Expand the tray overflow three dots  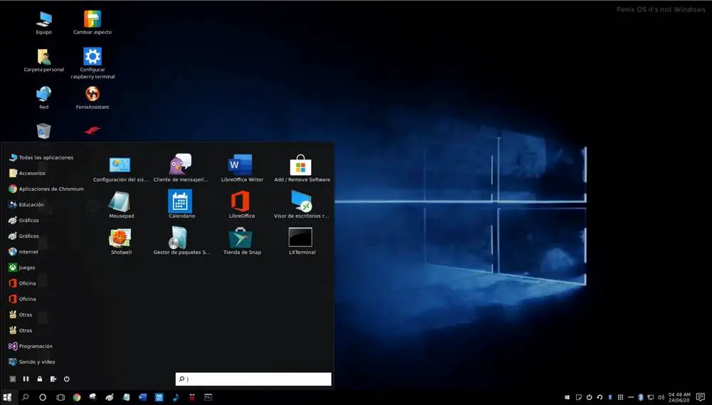click(x=631, y=397)
